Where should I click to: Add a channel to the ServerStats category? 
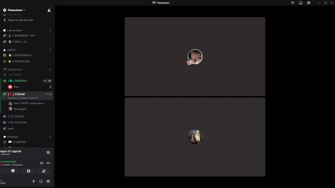tap(50, 30)
